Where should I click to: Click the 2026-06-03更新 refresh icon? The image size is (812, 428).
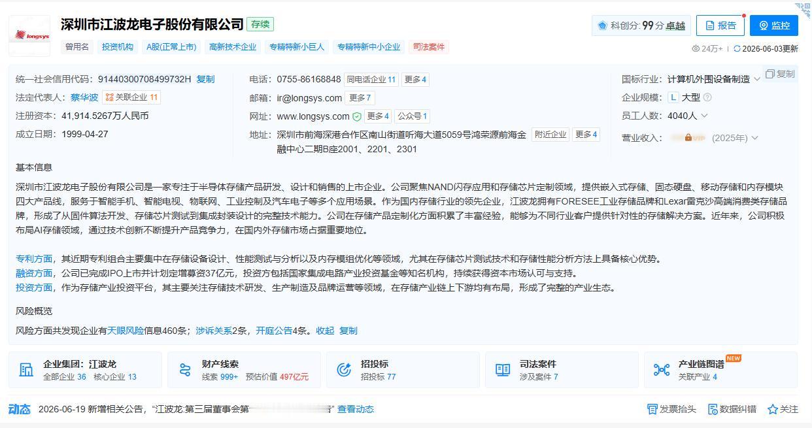pos(737,48)
